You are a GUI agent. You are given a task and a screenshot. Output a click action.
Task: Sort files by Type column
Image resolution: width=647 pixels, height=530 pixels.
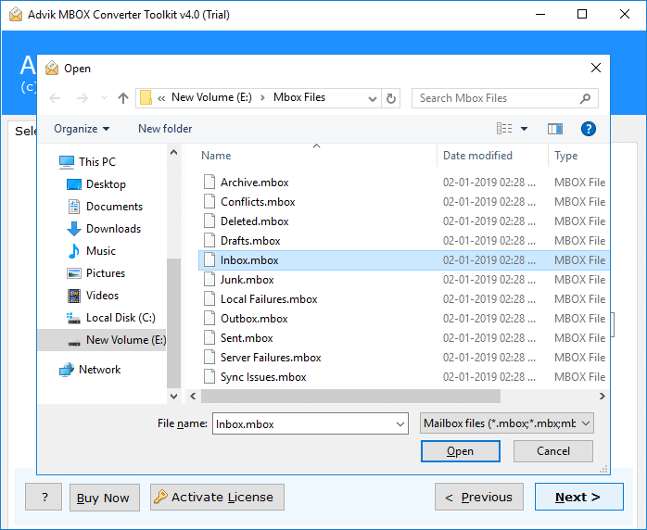click(x=565, y=156)
